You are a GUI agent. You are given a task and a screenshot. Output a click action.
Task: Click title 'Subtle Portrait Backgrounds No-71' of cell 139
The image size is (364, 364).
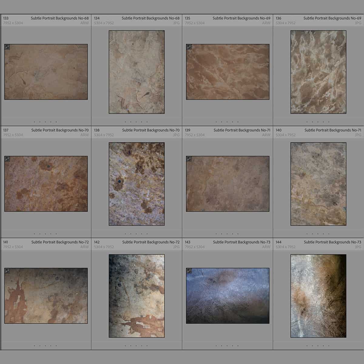click(242, 130)
